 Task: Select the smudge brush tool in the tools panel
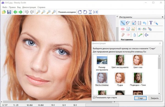[x=123, y=23]
